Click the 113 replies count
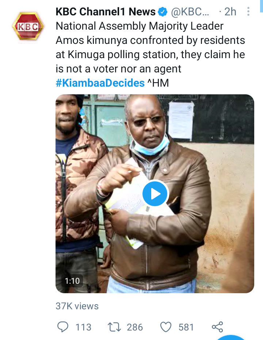The height and width of the screenshot is (340, 263). 83,326
